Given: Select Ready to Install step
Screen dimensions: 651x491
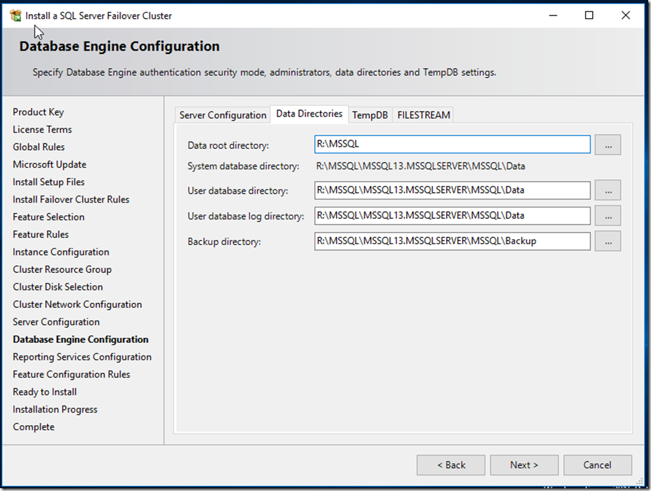Looking at the screenshot, I should click(45, 392).
